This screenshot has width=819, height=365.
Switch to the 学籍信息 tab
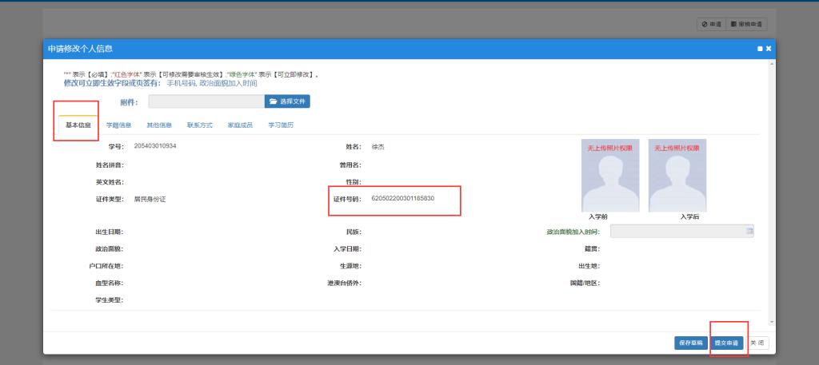coord(119,125)
